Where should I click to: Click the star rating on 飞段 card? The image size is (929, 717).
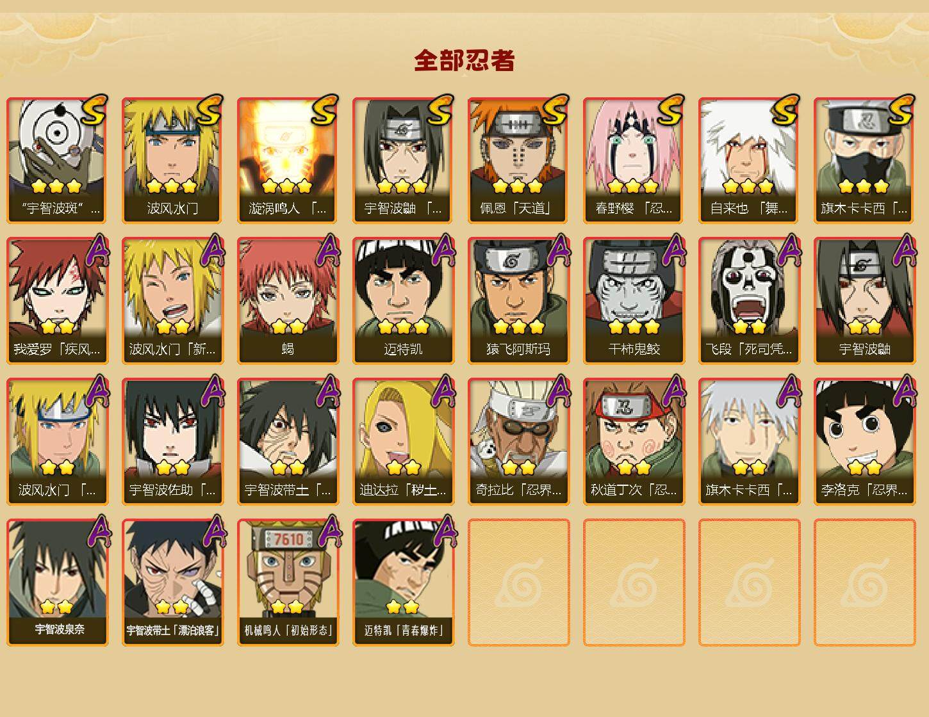click(x=749, y=326)
